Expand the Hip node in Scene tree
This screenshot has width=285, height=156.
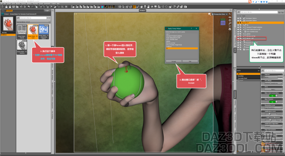coord(244,25)
